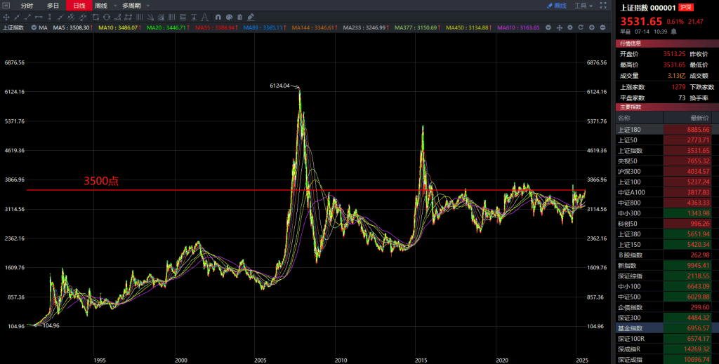Select the vertical line drawing tool
This screenshot has height=364, width=719.
pos(50,17)
